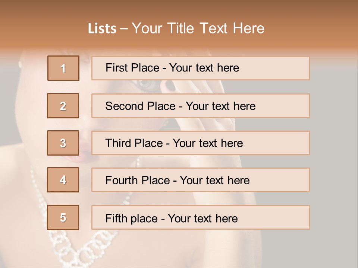The height and width of the screenshot is (268, 358).
Task: Click the number 5 box
Action: 63,217
